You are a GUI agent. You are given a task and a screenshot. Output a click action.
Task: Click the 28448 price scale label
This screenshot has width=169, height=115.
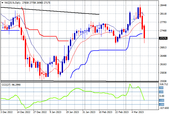tap(163, 5)
